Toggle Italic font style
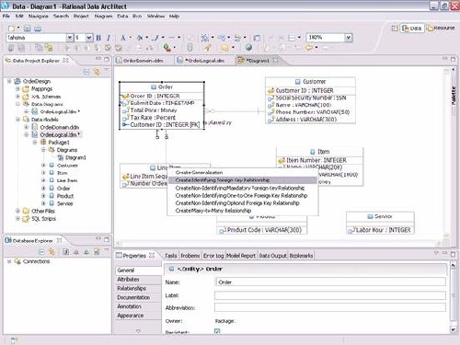Screen dimensions: 460x345 click(109, 38)
